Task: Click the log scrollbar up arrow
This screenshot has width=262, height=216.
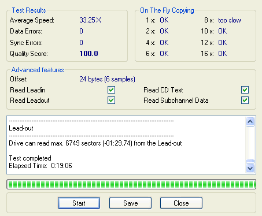Action: pos(250,121)
